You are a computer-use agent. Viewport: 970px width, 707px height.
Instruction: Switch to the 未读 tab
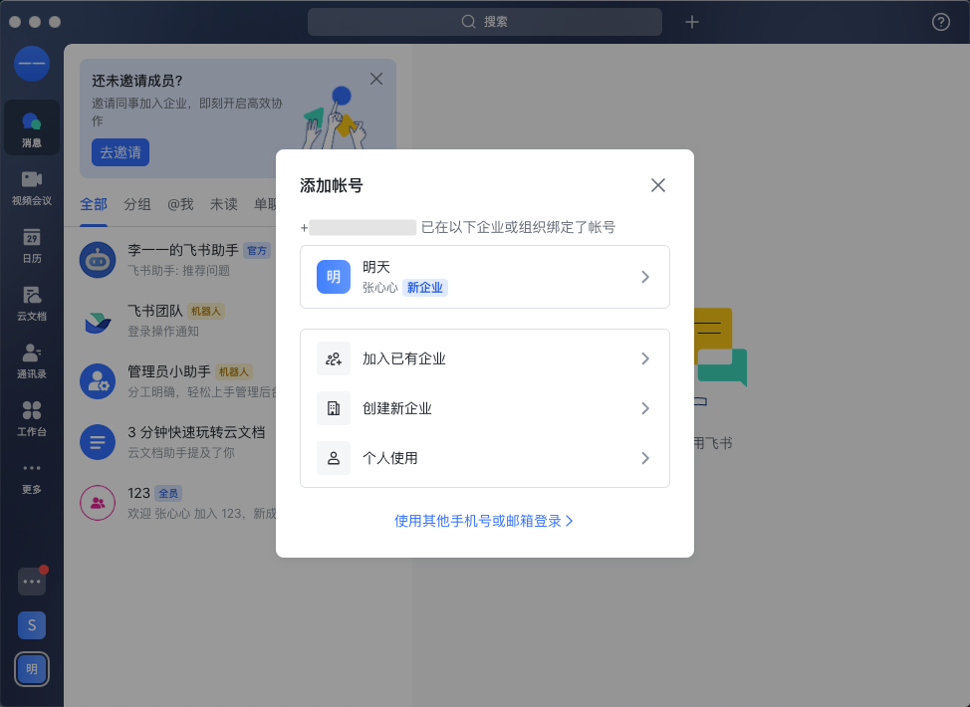pos(224,204)
